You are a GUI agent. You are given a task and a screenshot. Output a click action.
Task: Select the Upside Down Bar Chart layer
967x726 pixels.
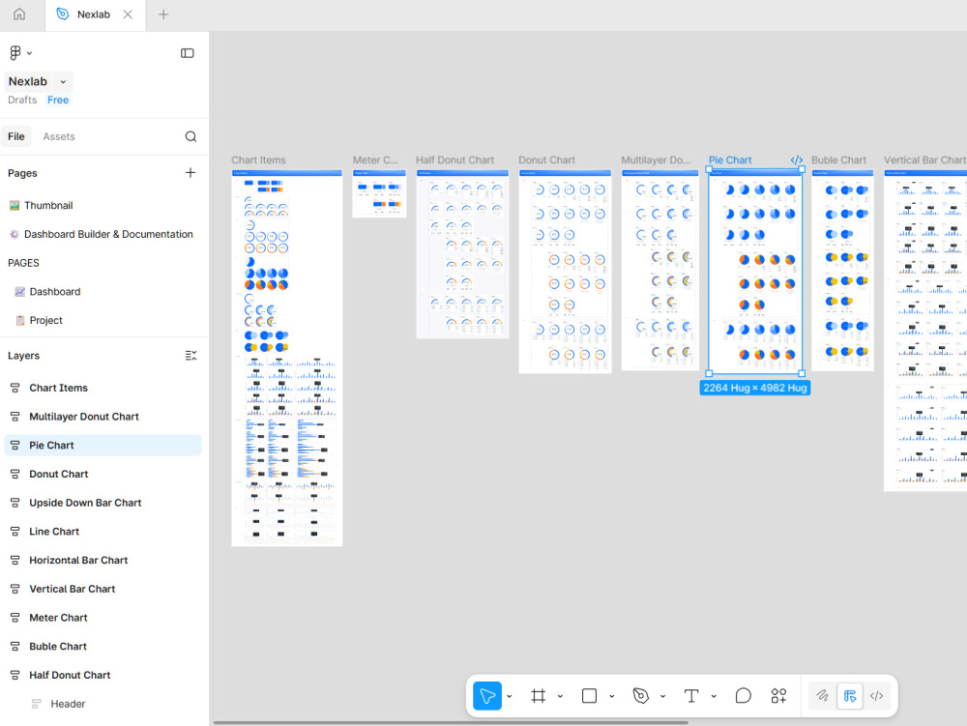coord(103,503)
